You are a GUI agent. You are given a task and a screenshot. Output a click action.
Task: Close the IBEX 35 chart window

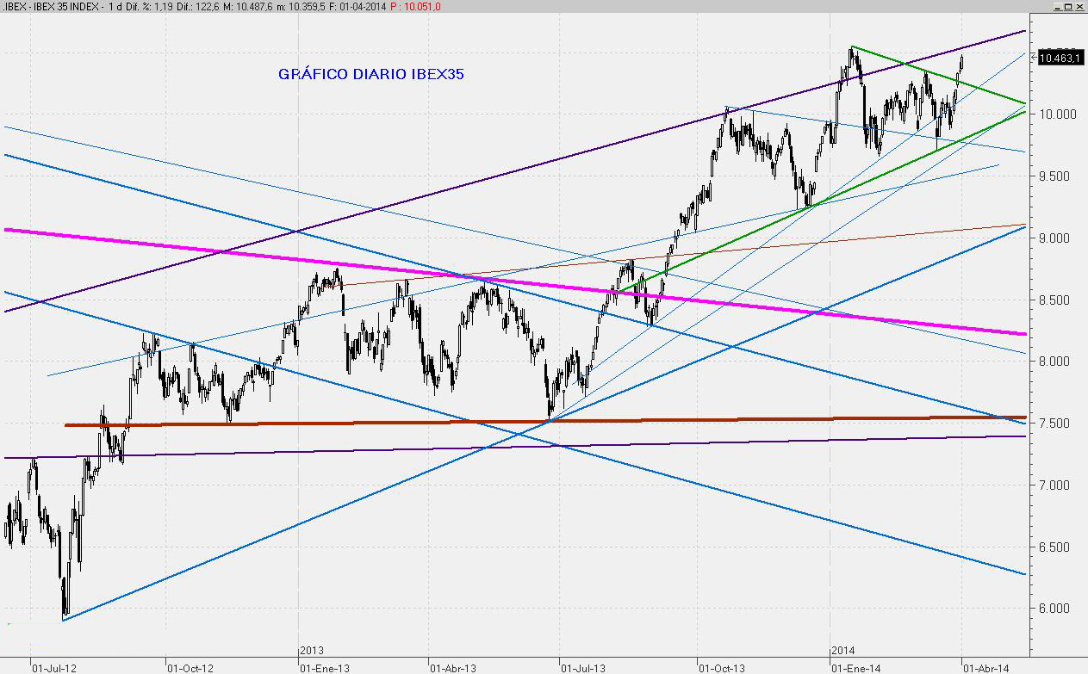pyautogui.click(x=1079, y=6)
